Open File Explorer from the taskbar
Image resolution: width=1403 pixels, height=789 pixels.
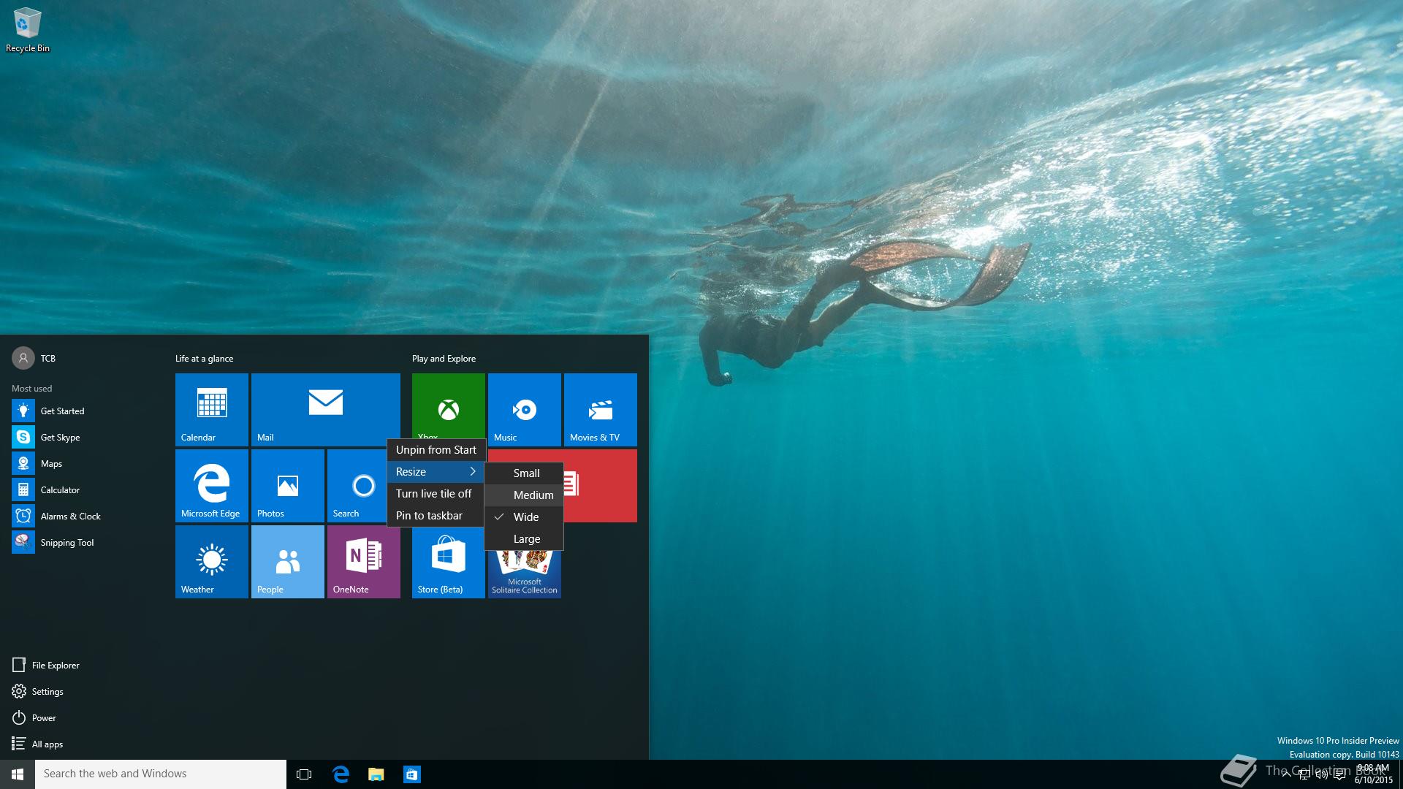click(376, 774)
